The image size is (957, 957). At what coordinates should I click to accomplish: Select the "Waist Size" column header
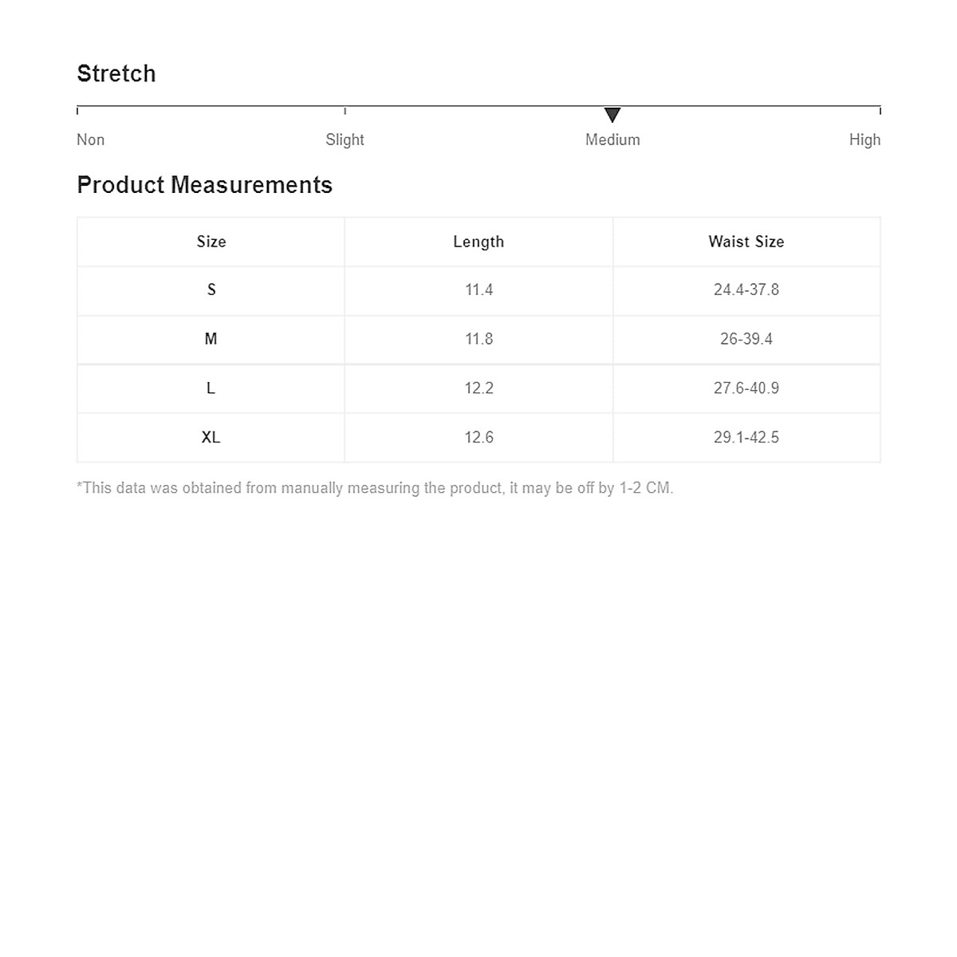point(746,242)
